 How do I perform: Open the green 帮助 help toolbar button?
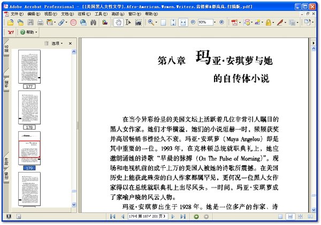29,32
